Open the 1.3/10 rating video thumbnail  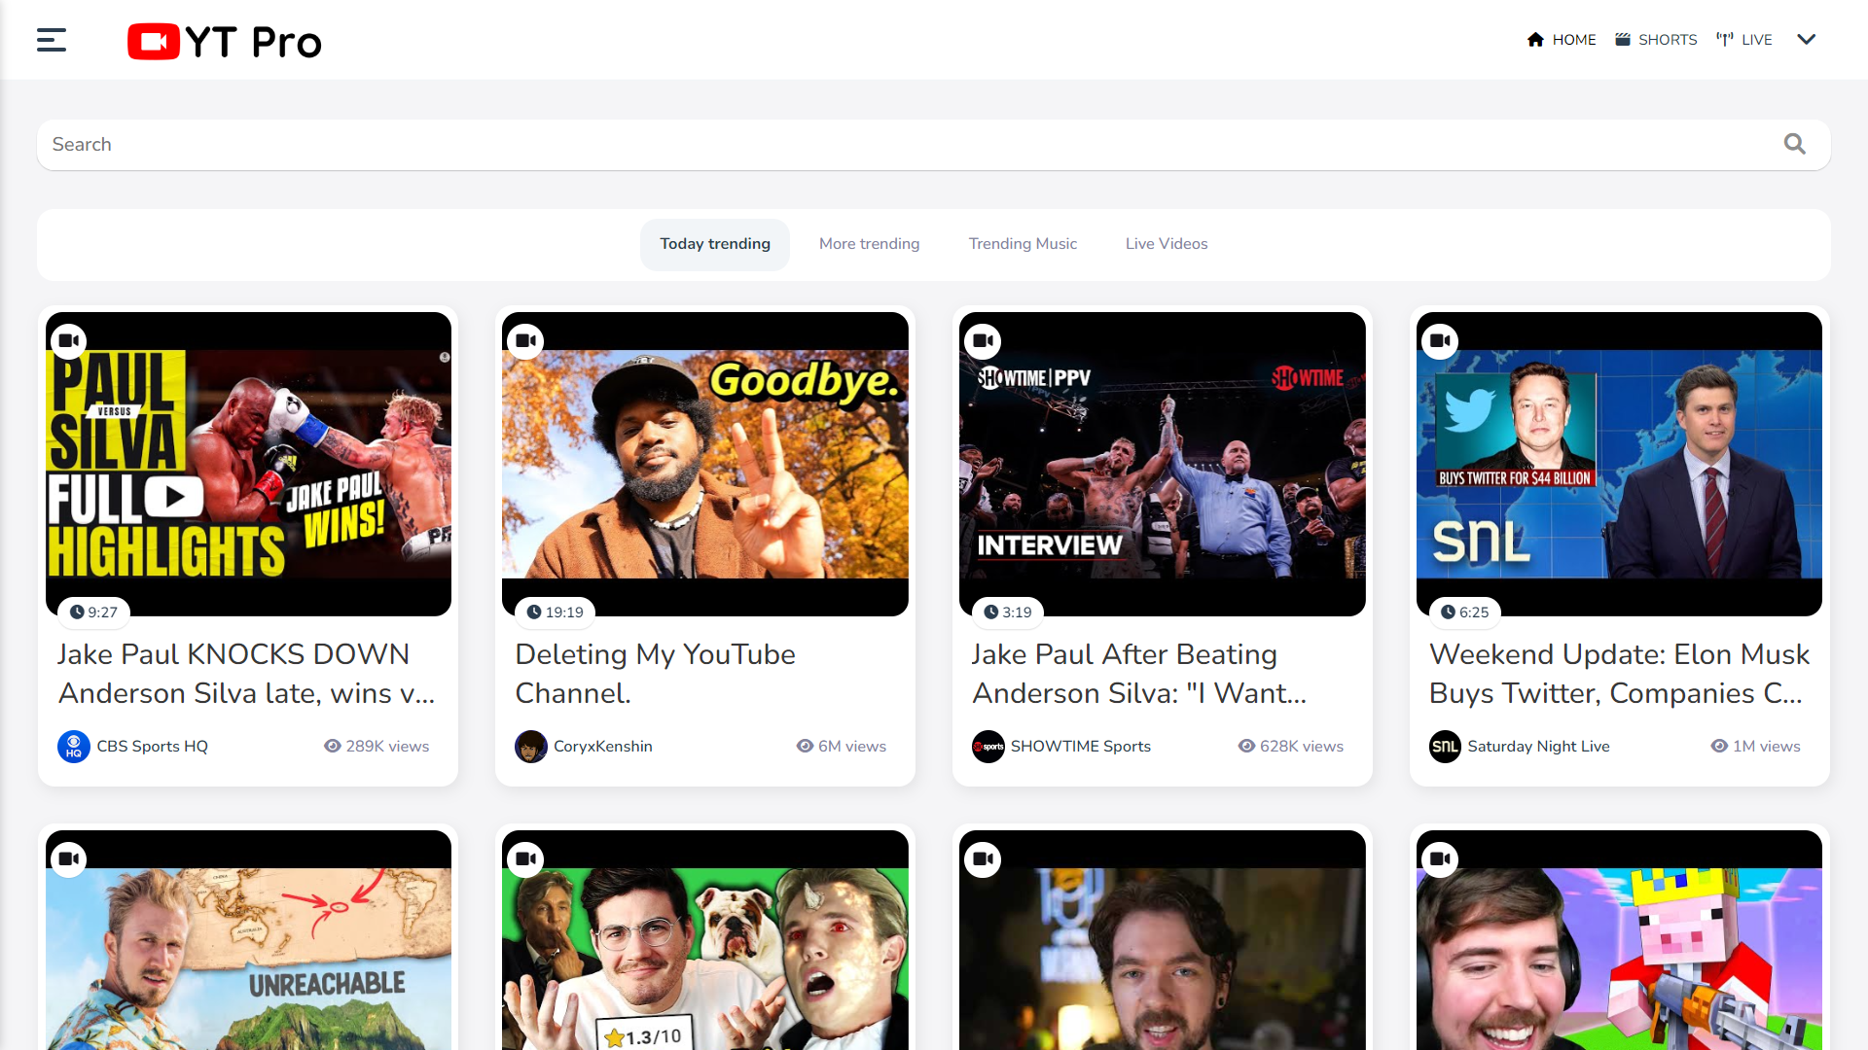click(x=705, y=940)
